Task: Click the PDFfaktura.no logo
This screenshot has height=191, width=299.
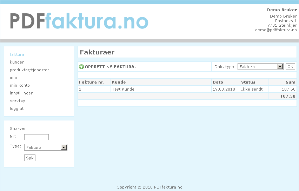Action: 79,21
